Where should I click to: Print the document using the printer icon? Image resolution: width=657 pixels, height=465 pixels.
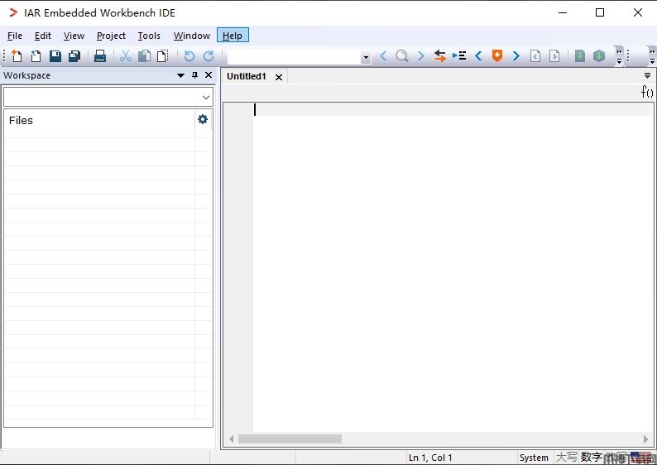coord(100,55)
